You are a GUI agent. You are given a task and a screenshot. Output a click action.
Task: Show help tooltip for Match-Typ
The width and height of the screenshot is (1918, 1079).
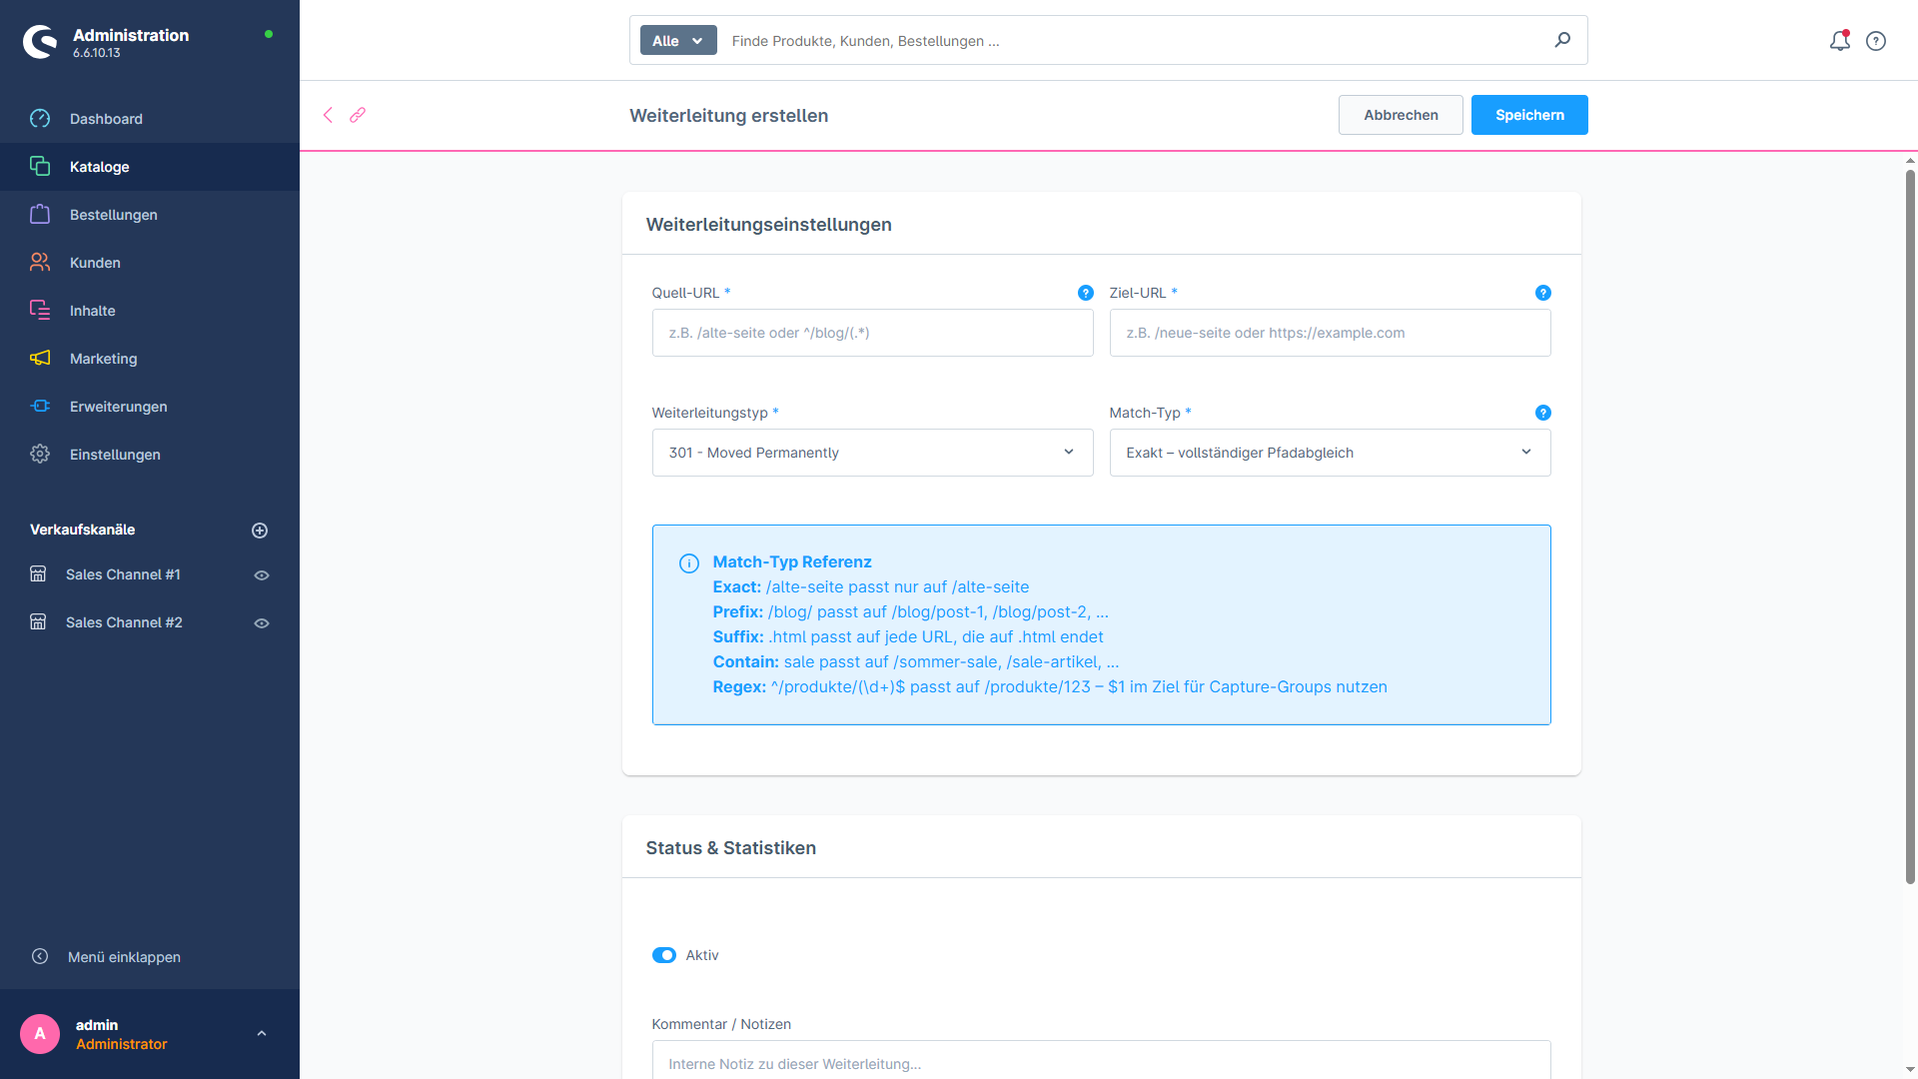(x=1543, y=413)
